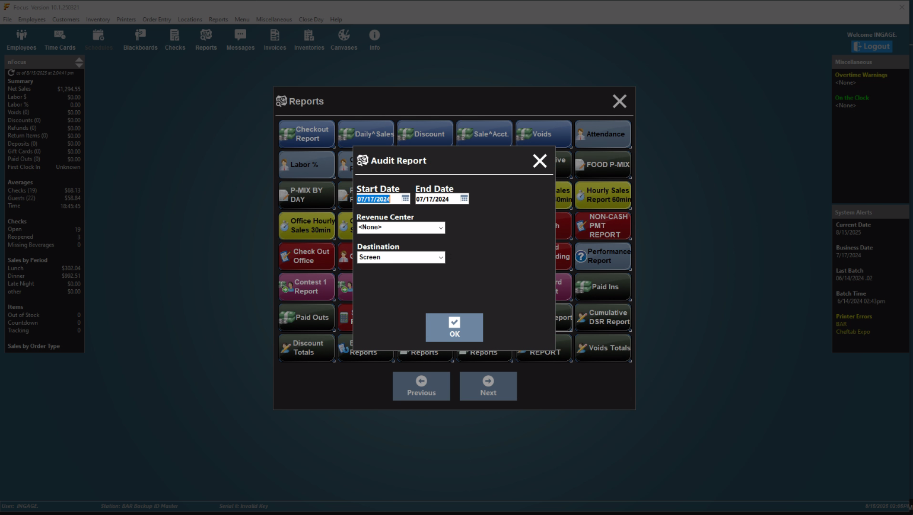Viewport: 913px width, 515px height.
Task: Open the Order Entry menu
Action: click(x=157, y=20)
